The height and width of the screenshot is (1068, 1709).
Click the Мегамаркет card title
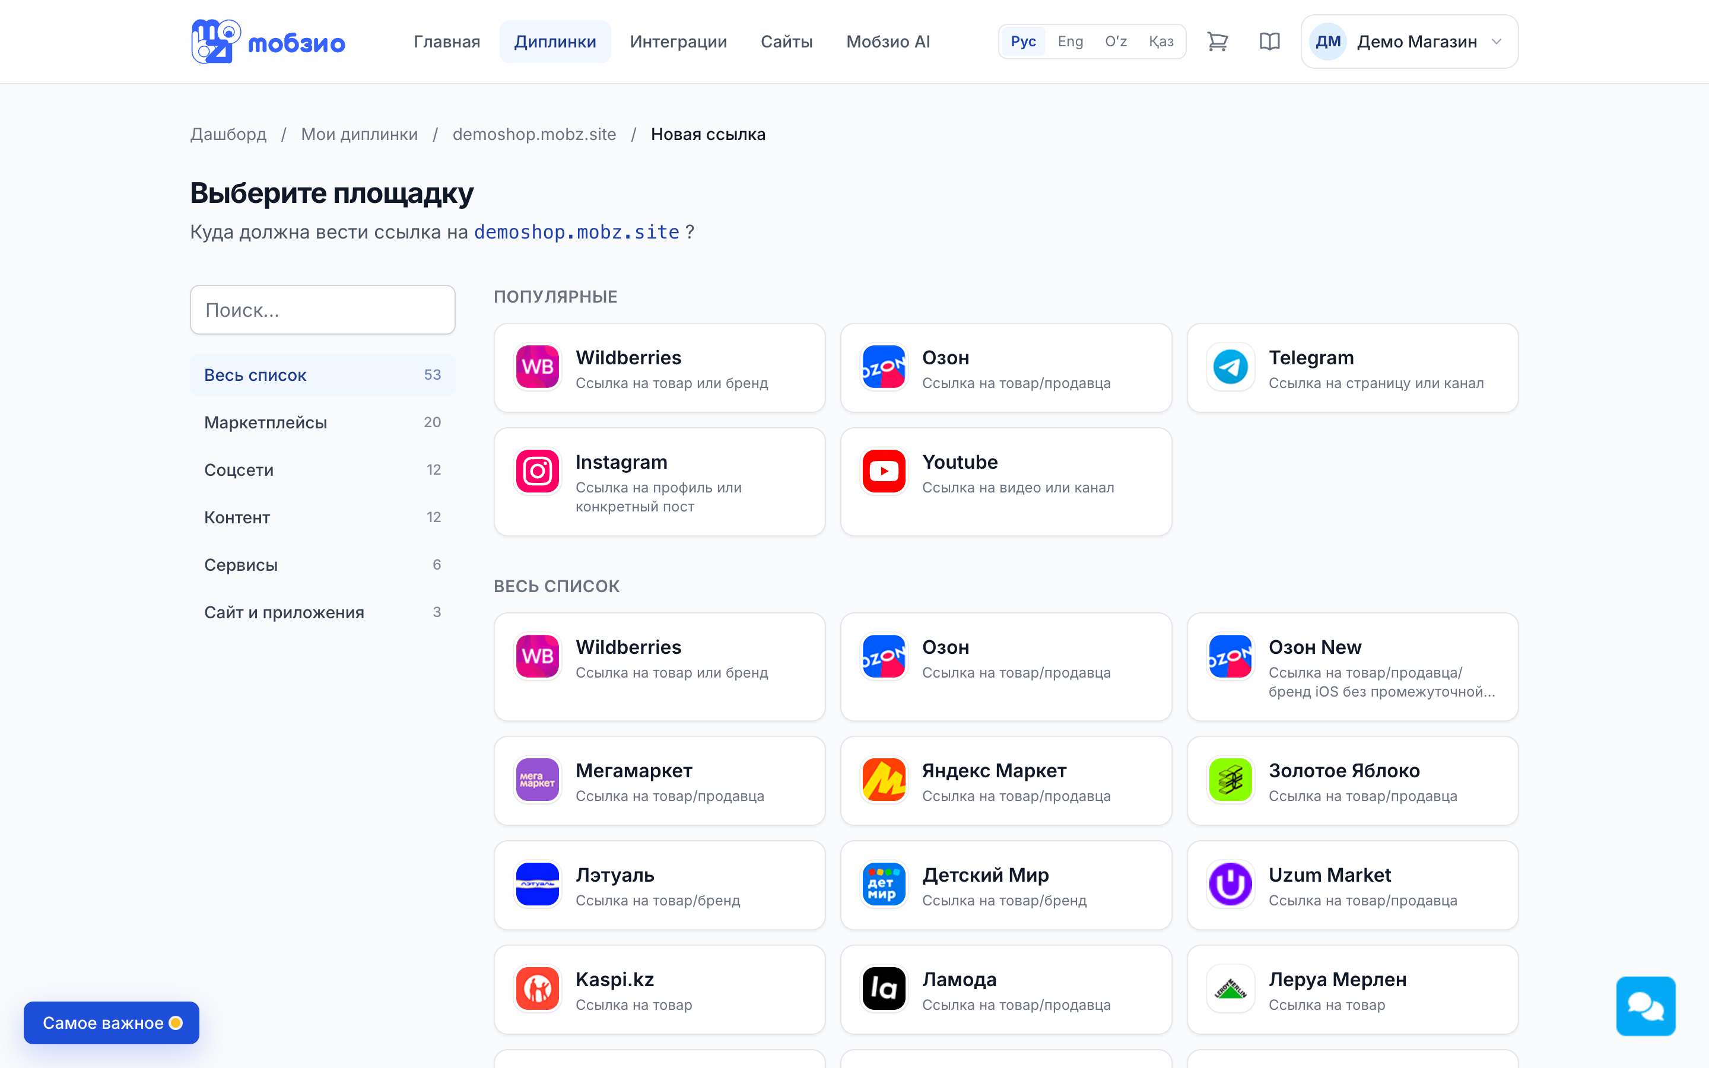coord(634,771)
